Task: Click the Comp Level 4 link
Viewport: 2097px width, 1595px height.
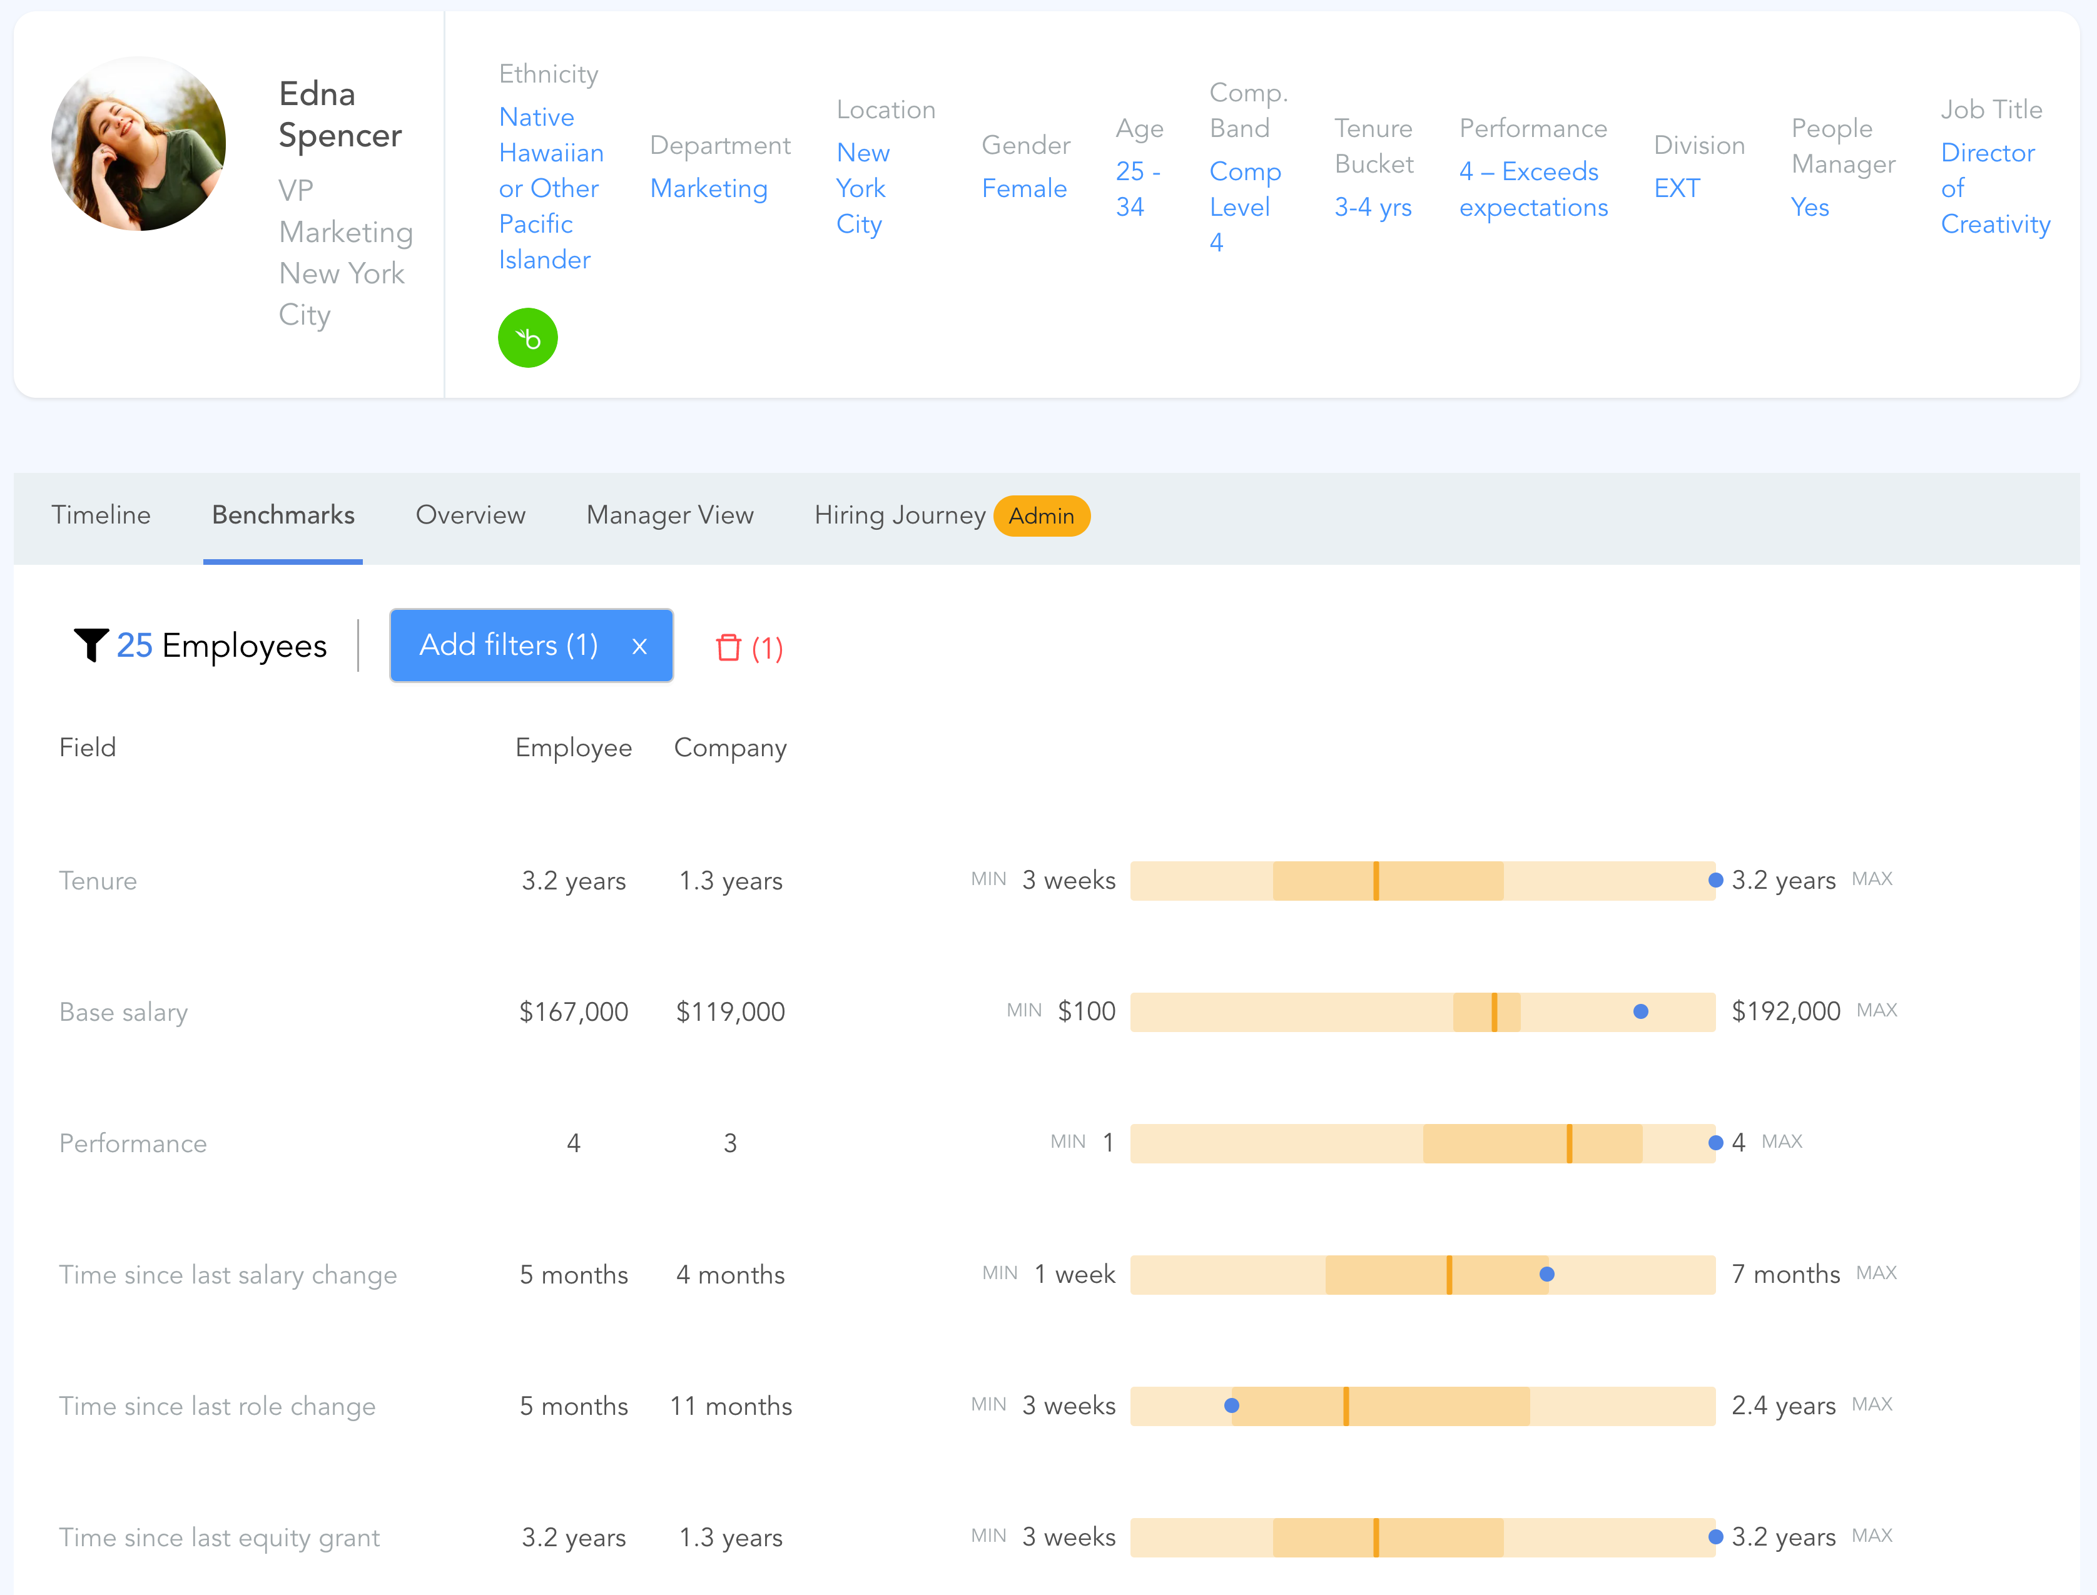Action: 1244,206
